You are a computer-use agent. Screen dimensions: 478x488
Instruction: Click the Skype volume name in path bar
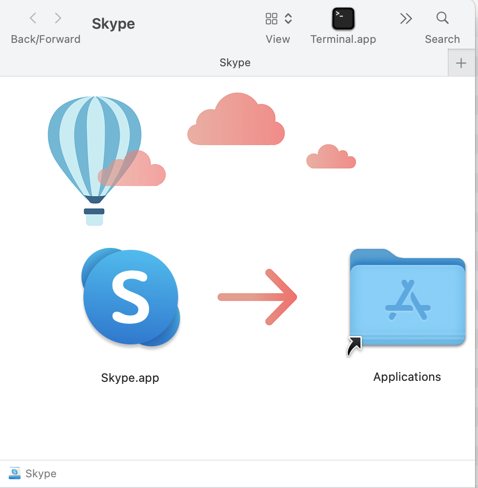click(41, 473)
